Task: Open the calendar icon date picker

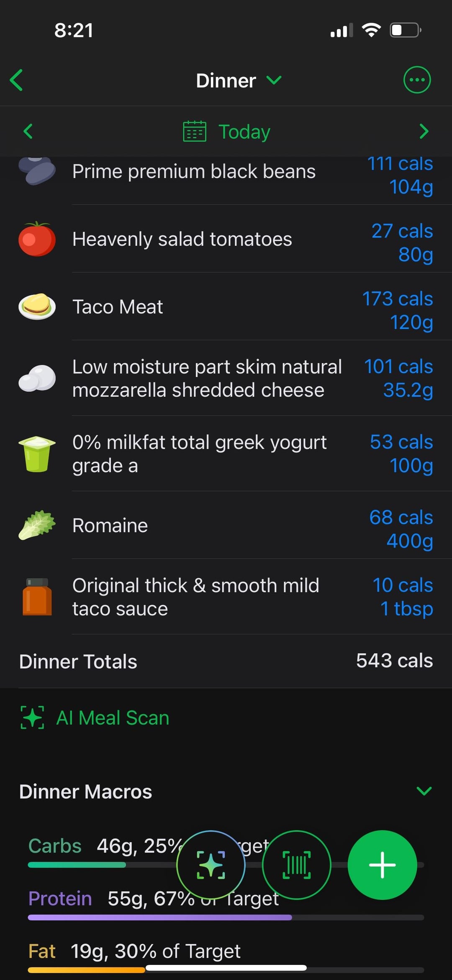Action: click(195, 131)
